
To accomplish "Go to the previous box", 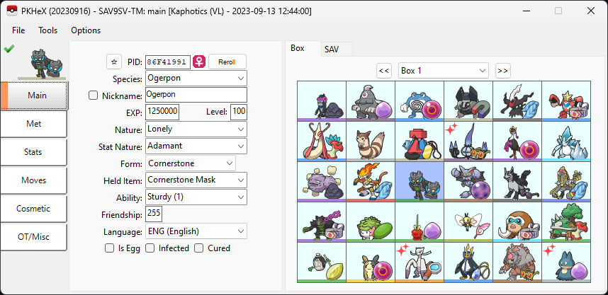I will click(x=384, y=71).
